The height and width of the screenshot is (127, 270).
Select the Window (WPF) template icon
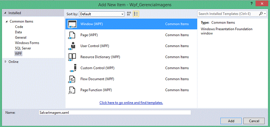(x=72, y=24)
